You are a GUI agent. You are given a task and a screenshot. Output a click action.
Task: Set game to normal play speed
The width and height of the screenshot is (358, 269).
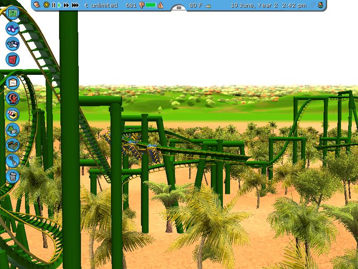point(60,5)
